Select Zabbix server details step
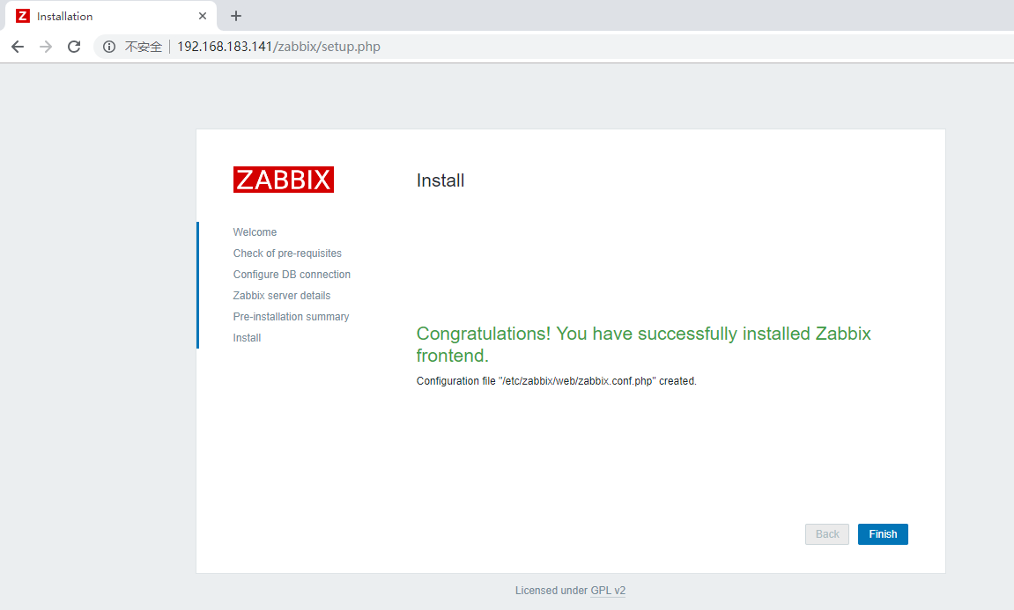 [281, 295]
